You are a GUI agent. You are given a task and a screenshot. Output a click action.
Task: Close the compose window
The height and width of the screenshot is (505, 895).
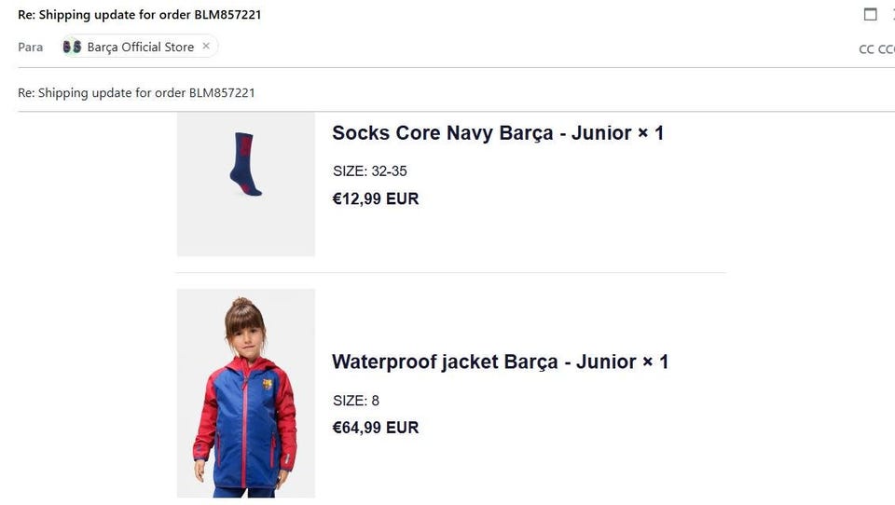pos(892,14)
